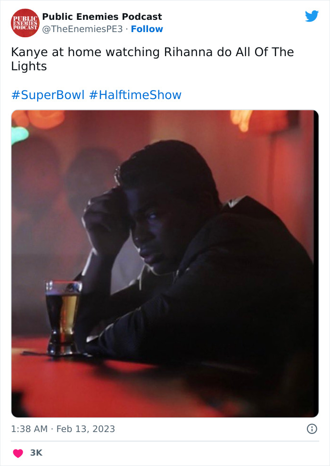Click the Public Enemies Podcast display name

[102, 16]
